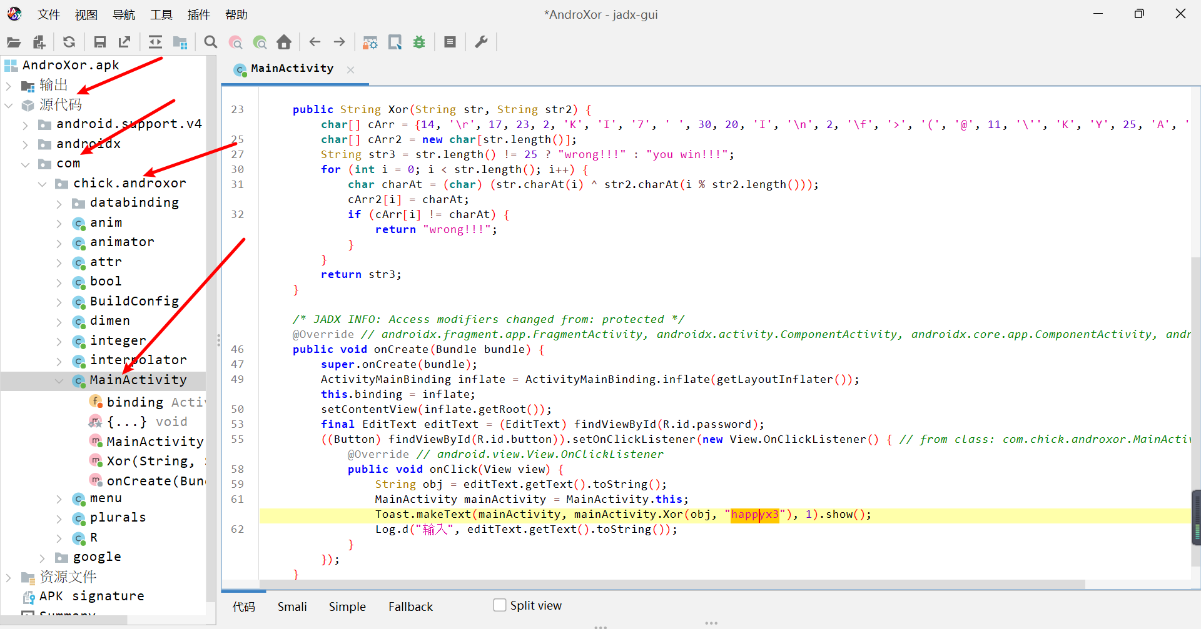This screenshot has height=629, width=1201.
Task: Reload the loaded files
Action: tap(69, 42)
